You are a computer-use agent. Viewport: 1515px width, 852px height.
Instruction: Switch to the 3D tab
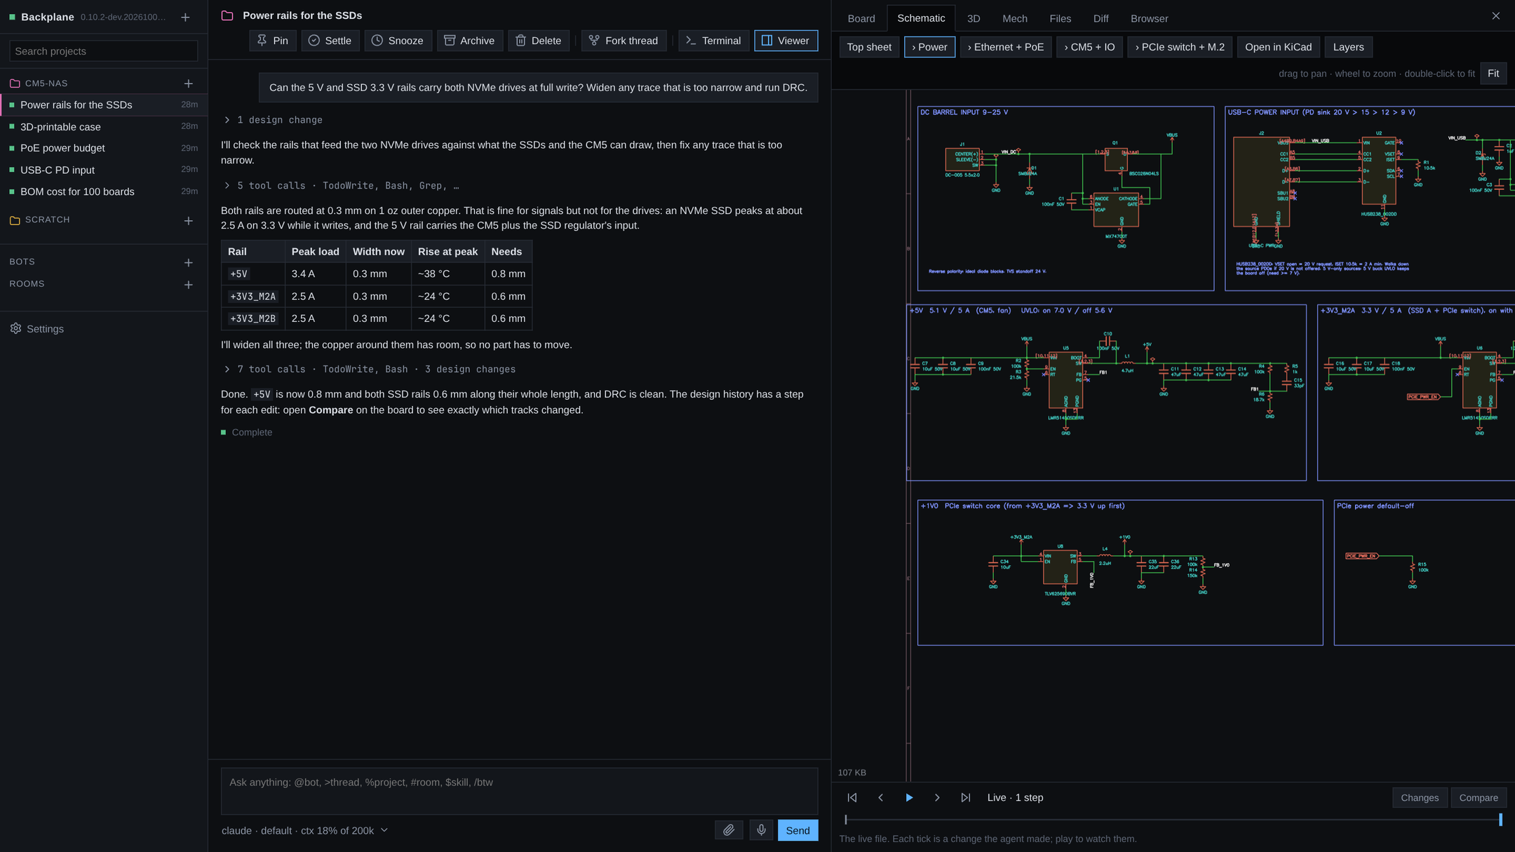[974, 19]
